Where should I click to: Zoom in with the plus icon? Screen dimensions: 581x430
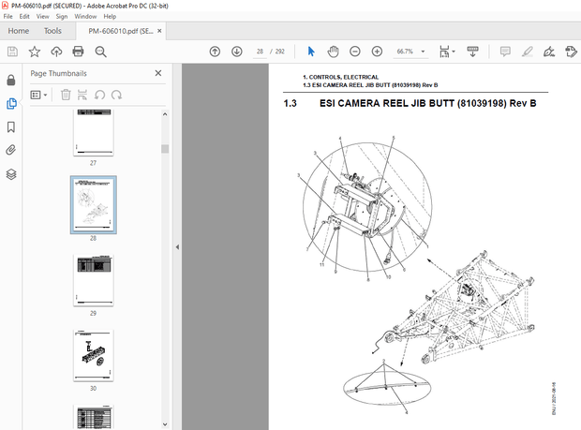point(377,52)
